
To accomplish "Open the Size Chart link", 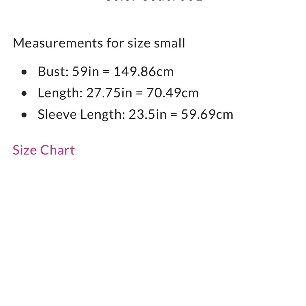I will tap(44, 150).
